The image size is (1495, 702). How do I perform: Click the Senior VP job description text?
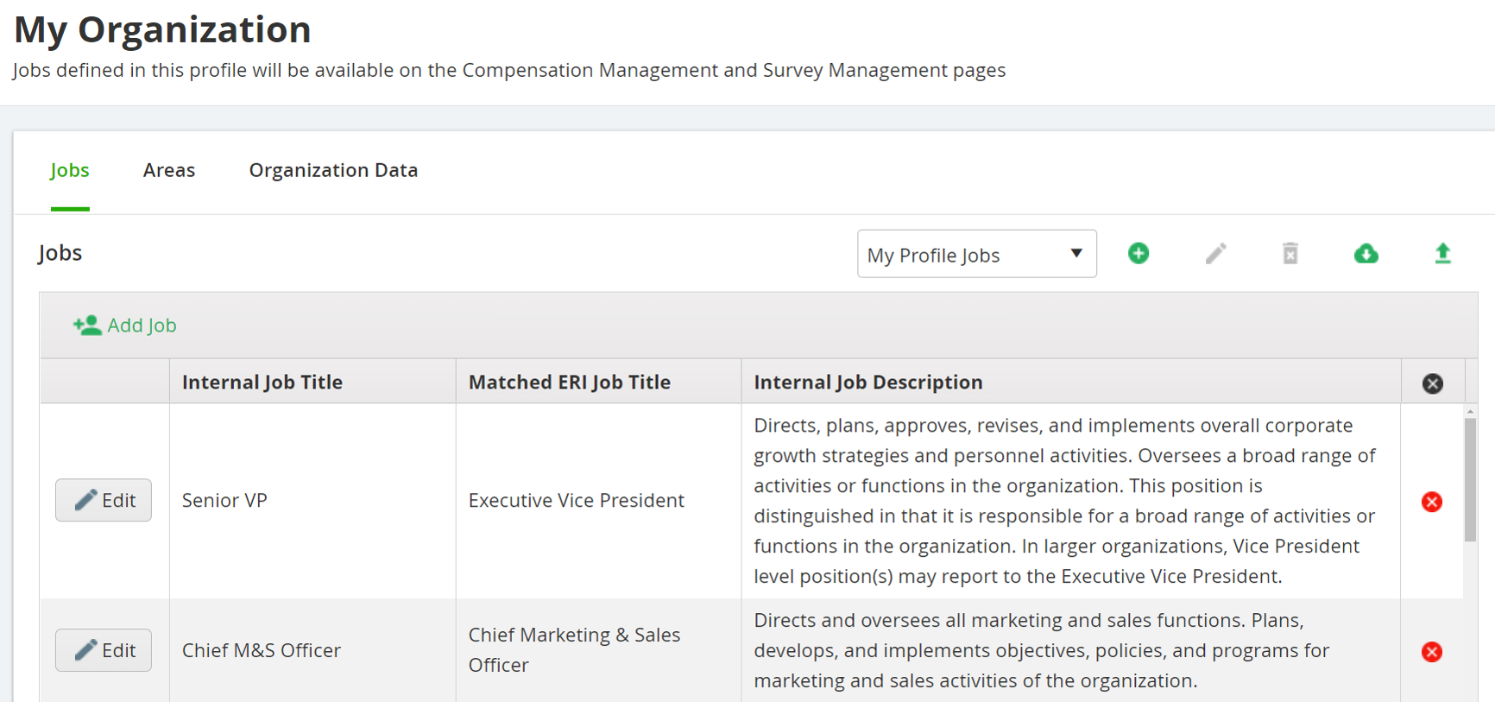click(x=1065, y=501)
